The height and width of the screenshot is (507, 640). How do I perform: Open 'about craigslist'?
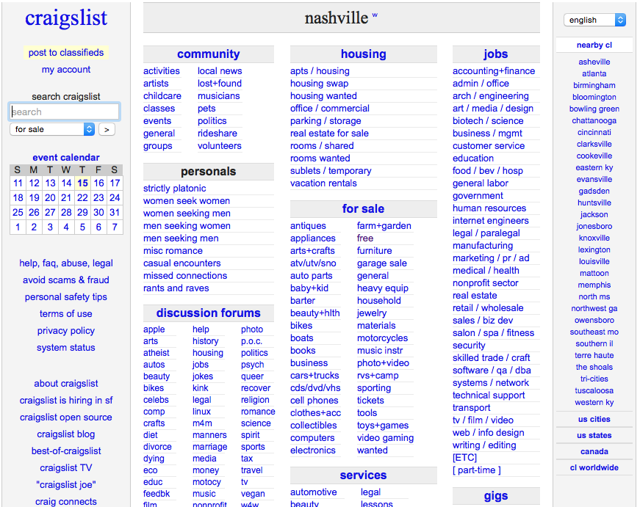pos(66,384)
